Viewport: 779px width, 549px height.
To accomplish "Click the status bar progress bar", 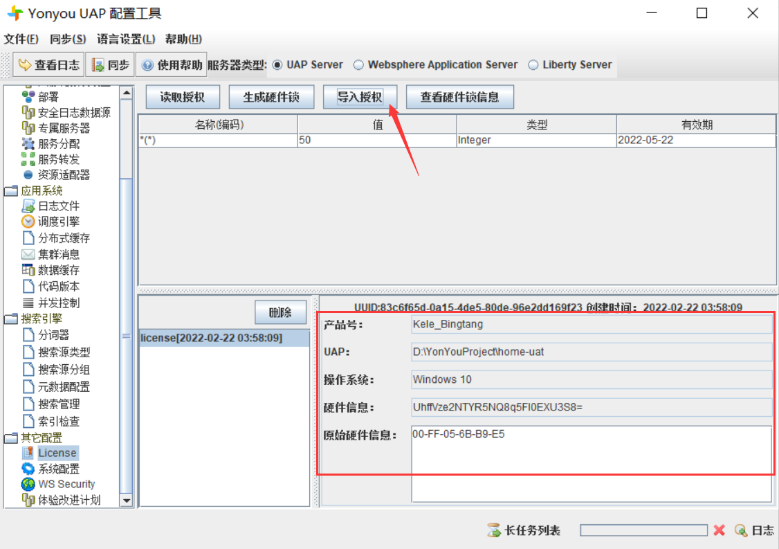I will (x=643, y=530).
